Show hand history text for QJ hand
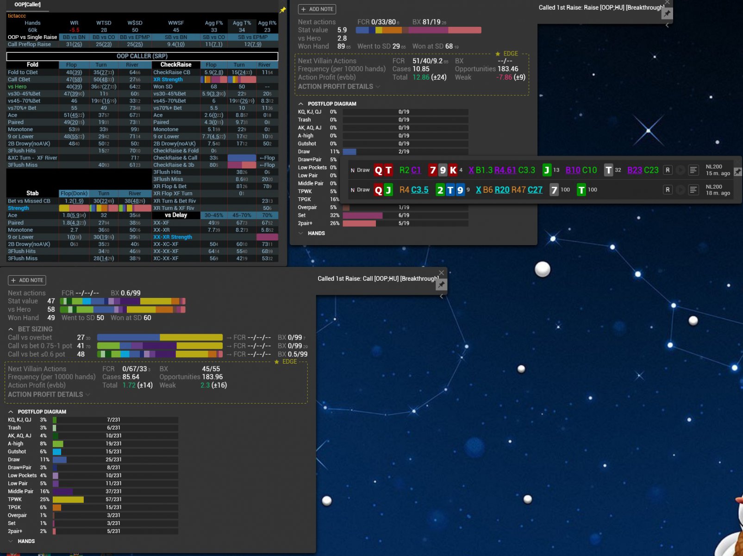This screenshot has width=743, height=556. 693,190
